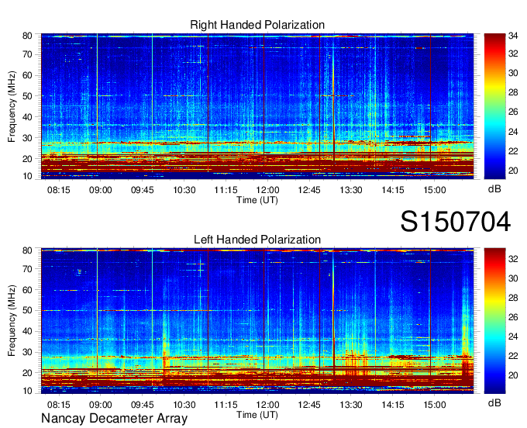
Task: Click the 30 frequency tick on left-handed plot
Action: [x=27, y=352]
